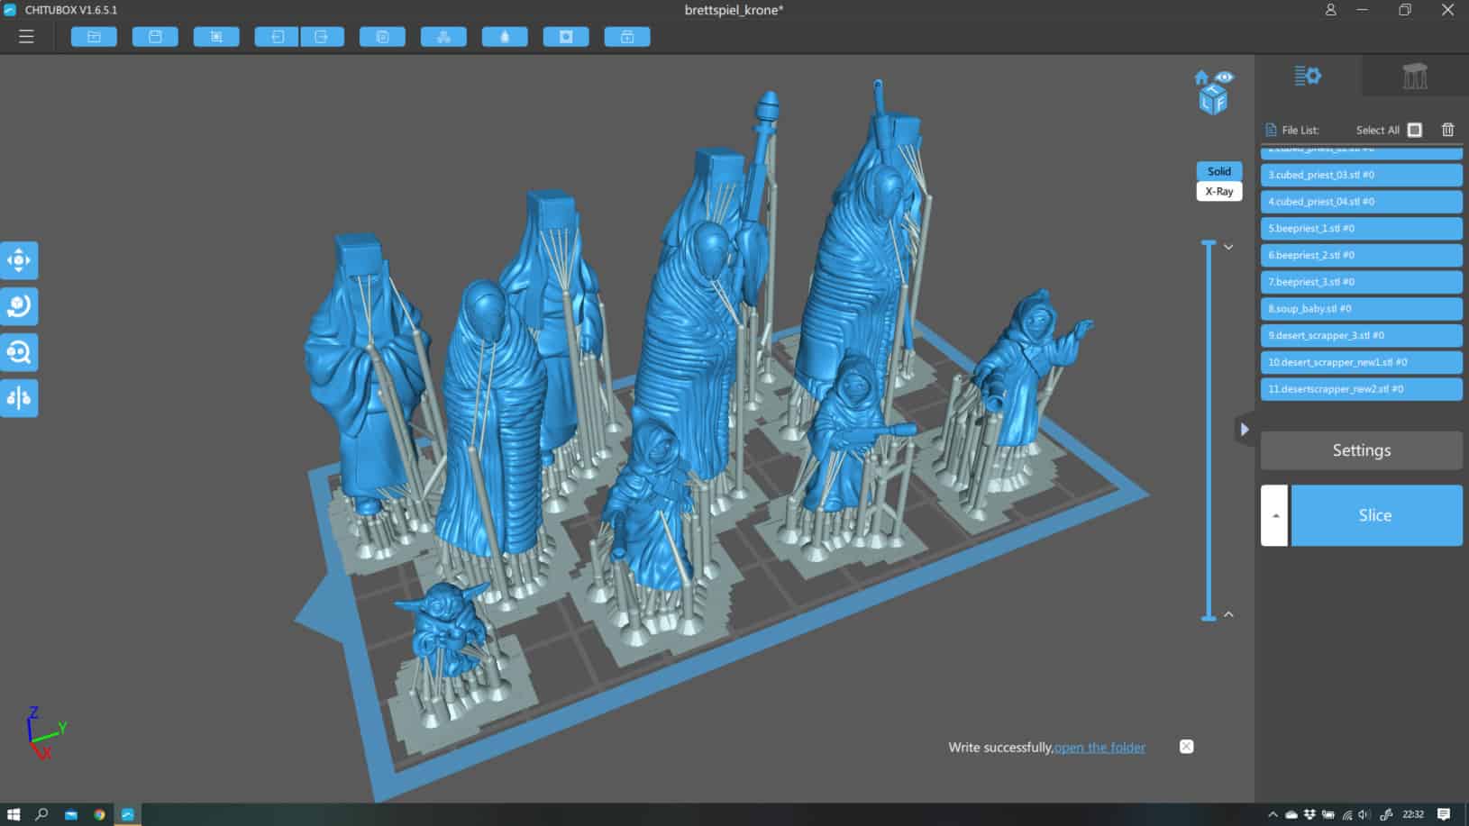Screen dimensions: 1469x826
Task: Expand the side panel with the right arrow tab
Action: tap(1246, 430)
